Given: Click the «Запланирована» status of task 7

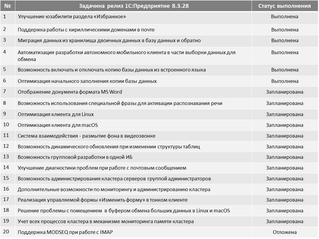Looking at the screenshot, I should click(x=284, y=92).
